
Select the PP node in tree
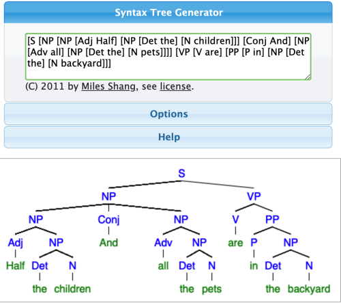click(272, 220)
